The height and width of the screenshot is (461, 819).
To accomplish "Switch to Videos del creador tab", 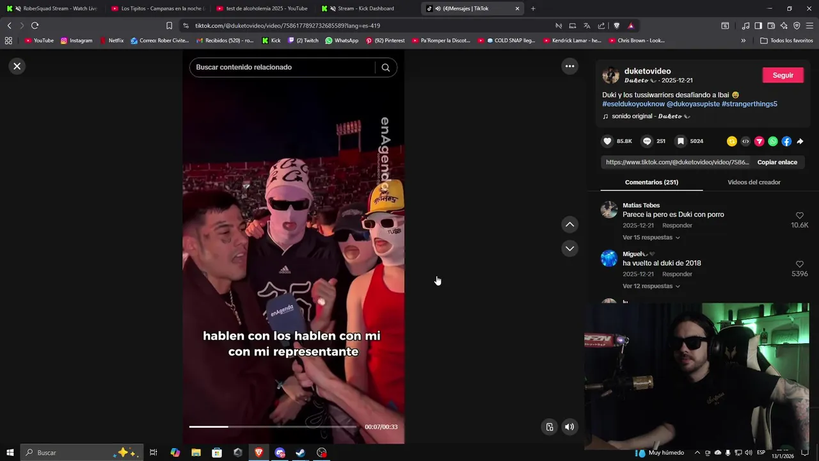I will pyautogui.click(x=754, y=182).
